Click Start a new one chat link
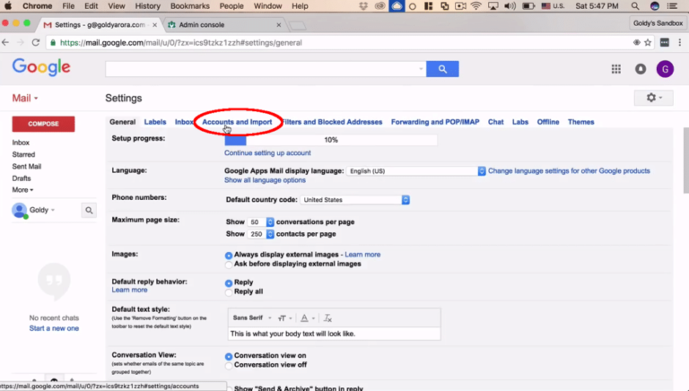The height and width of the screenshot is (391, 689). tap(54, 328)
